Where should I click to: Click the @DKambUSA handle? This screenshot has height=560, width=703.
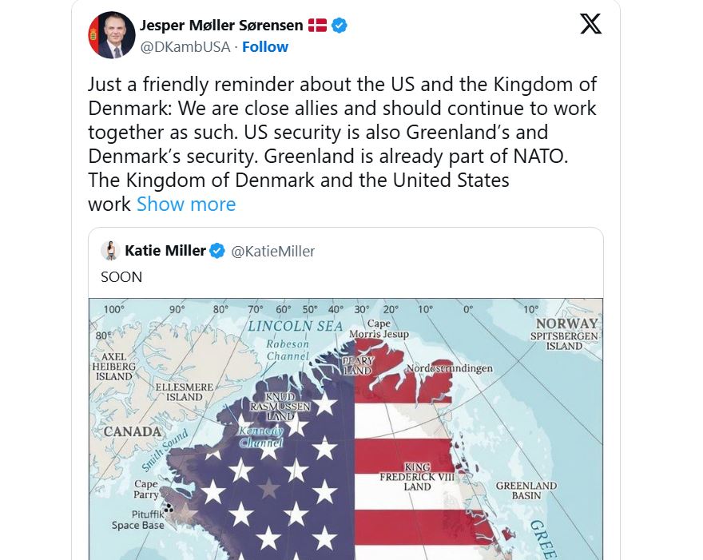click(185, 47)
